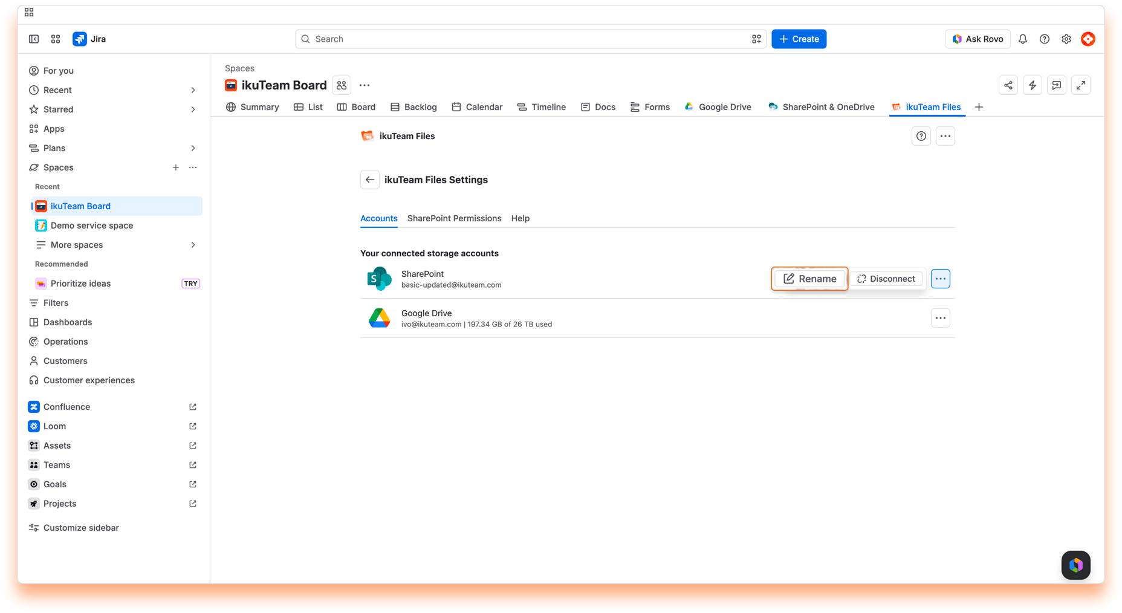Open the Google Drive account actions menu

coord(941,318)
